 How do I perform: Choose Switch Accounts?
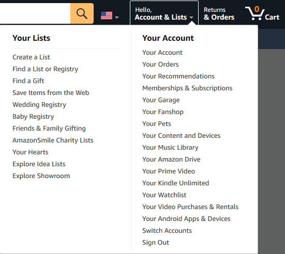(x=167, y=231)
